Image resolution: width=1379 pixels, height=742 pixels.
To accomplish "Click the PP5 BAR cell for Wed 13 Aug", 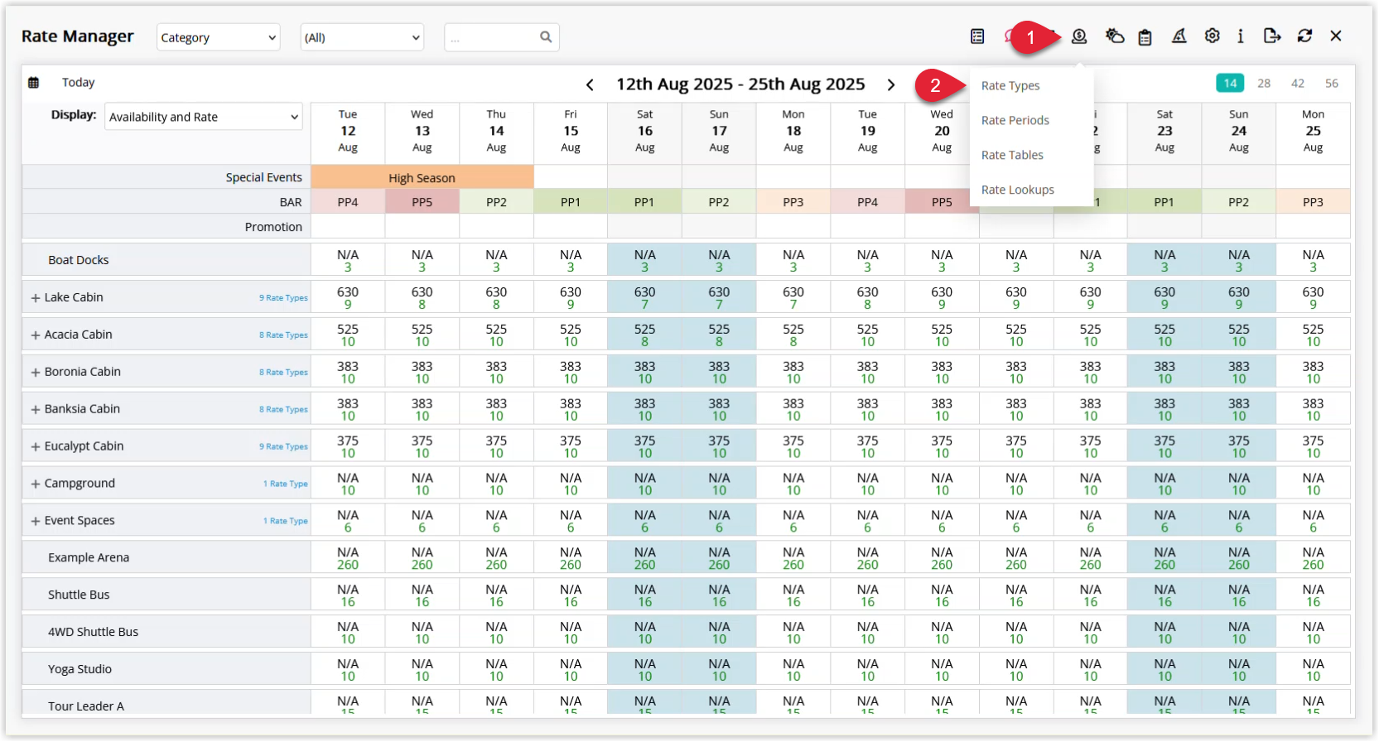I will pos(422,202).
